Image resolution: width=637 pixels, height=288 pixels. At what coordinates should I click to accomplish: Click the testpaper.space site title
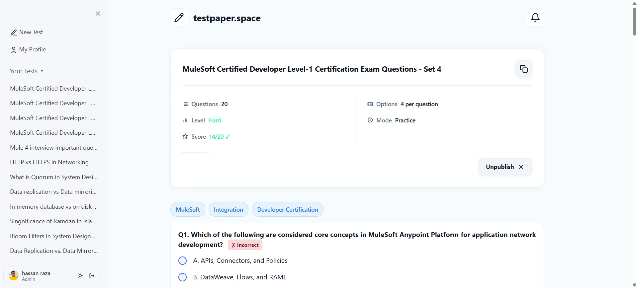[227, 18]
